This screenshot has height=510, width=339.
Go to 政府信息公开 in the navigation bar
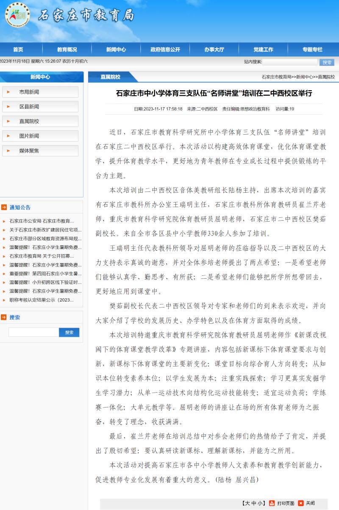tap(165, 50)
